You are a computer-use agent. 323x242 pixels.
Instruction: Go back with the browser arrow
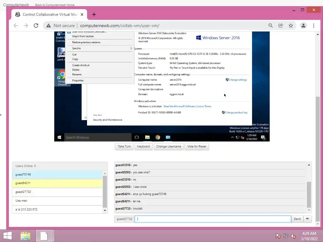tap(16, 26)
